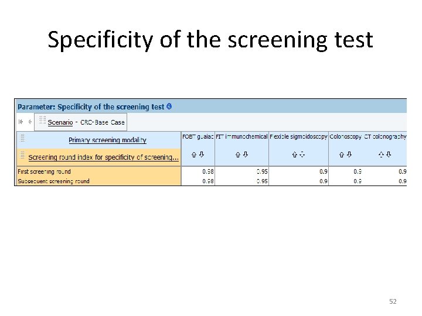The height and width of the screenshot is (316, 422).
Task: Open the Primary screening modality link
Action: point(107,140)
